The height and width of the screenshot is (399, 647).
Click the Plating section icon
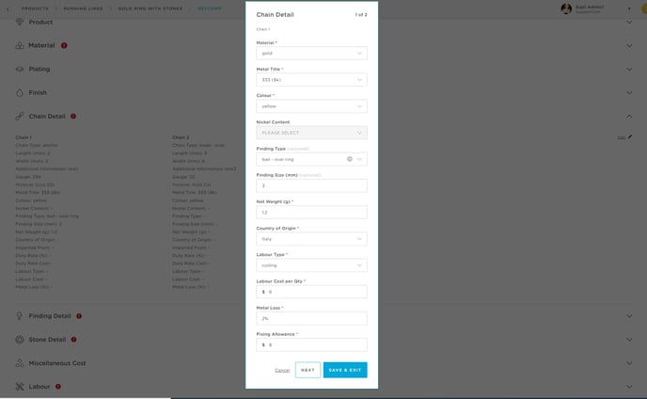coord(20,69)
